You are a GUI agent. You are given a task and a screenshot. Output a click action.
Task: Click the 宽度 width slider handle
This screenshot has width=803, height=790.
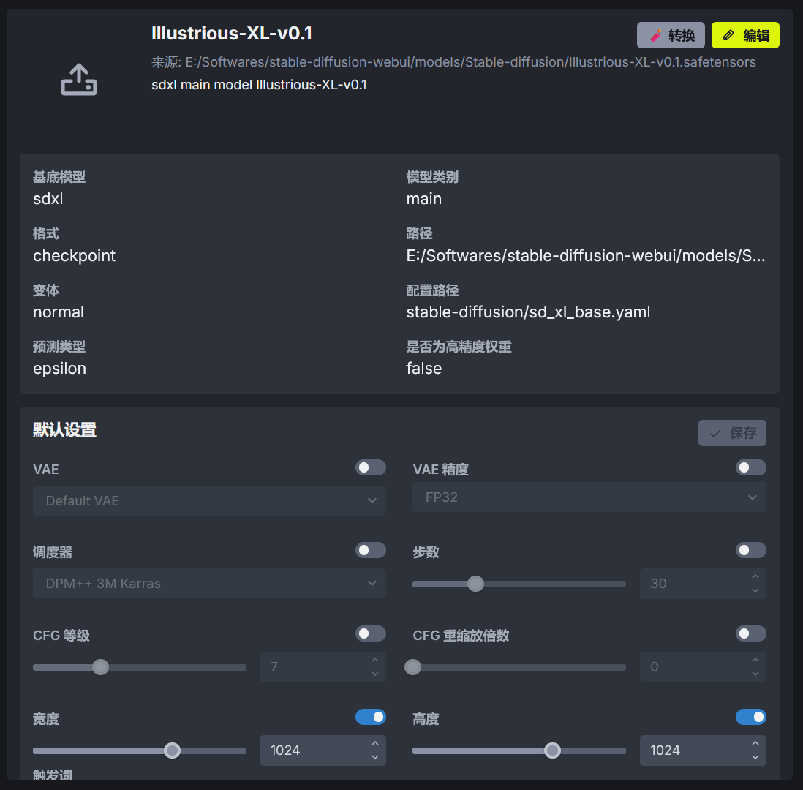(x=172, y=750)
